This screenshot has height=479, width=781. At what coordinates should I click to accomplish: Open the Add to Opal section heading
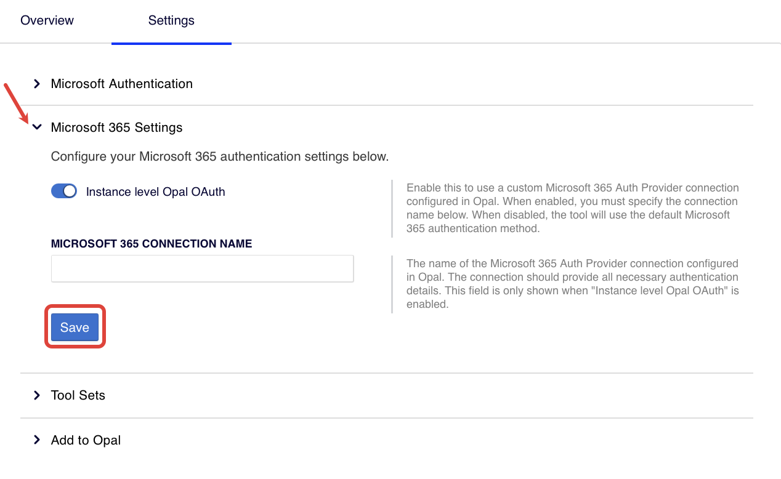[x=86, y=440]
